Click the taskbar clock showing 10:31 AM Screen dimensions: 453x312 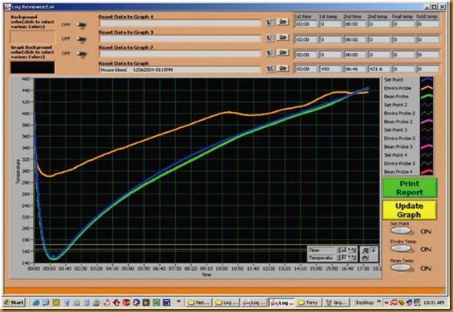point(433,302)
